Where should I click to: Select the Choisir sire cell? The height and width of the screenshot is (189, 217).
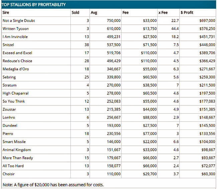pos(8,174)
